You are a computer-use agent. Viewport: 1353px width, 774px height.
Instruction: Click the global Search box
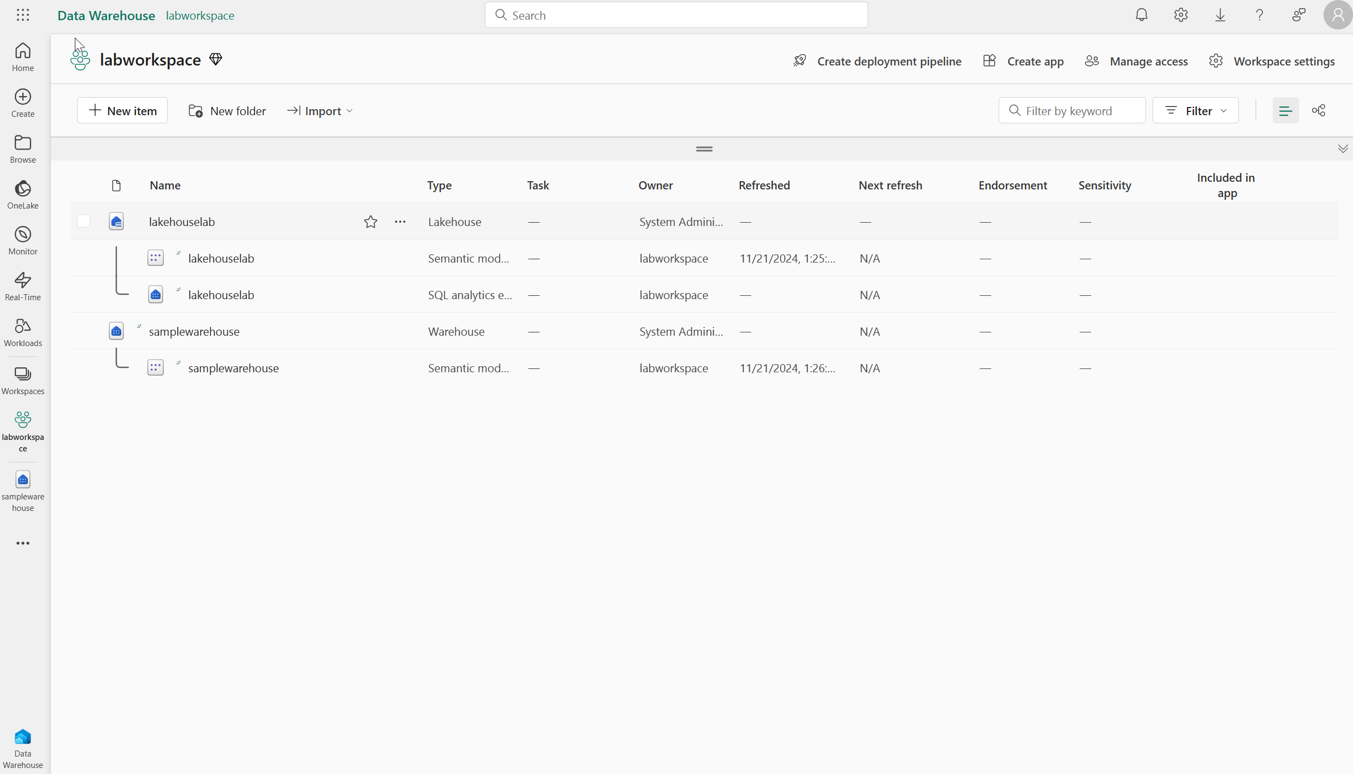676,15
